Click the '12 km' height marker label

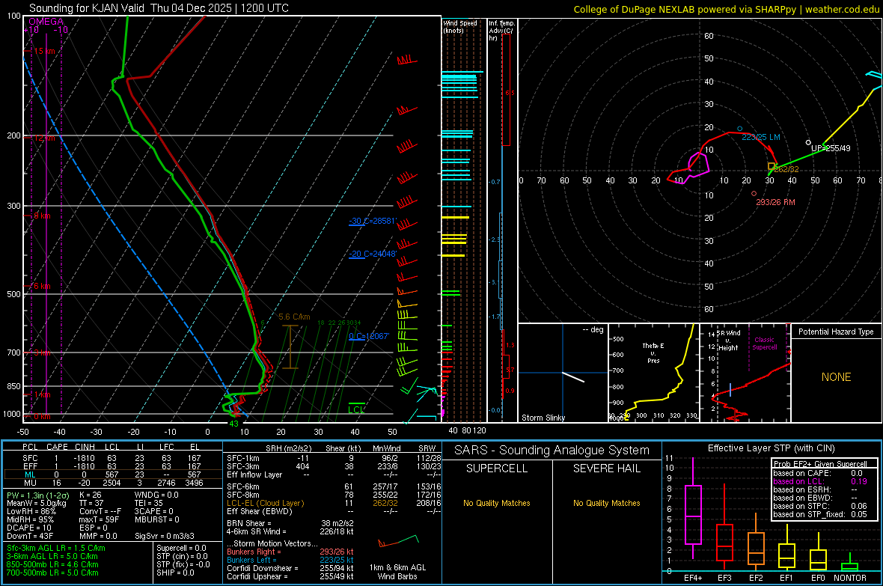coord(44,138)
